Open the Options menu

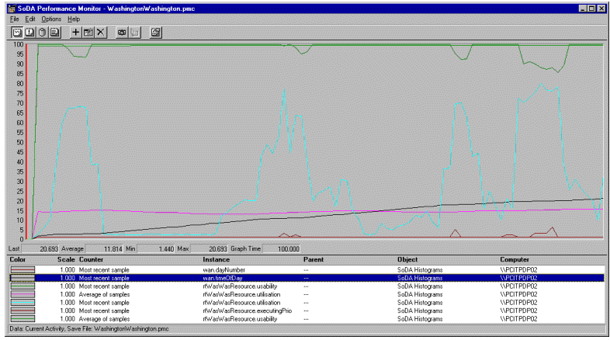click(x=51, y=19)
